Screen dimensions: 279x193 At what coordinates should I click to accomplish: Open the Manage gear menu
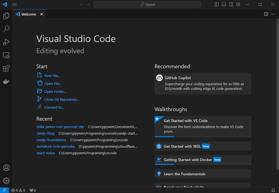[x=6, y=181]
